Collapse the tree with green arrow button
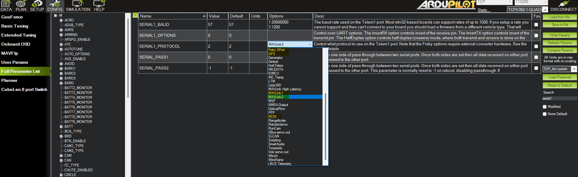Image resolution: width=578 pixels, height=177 pixels. (x=135, y=15)
